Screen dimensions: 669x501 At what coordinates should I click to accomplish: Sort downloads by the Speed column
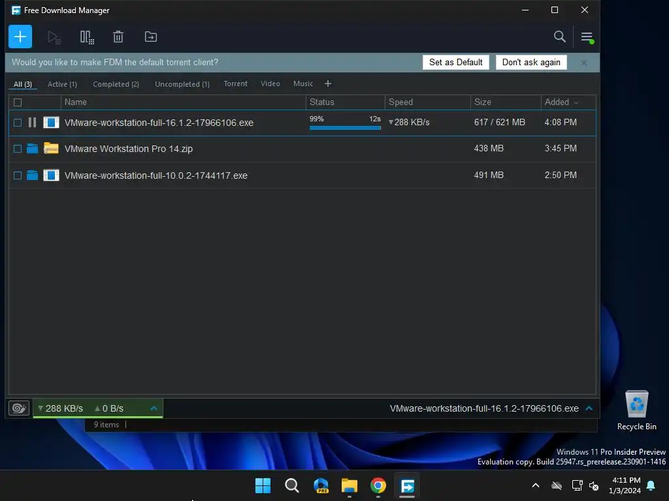click(x=428, y=102)
